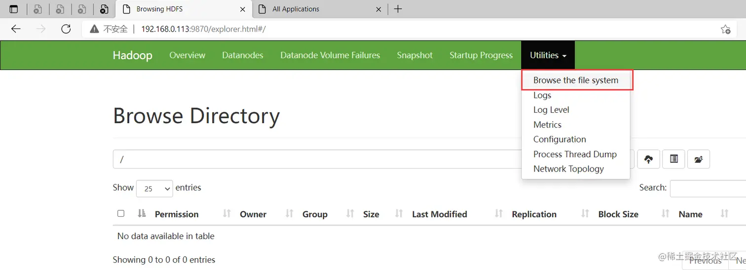Open a new browser tab with plus icon
The height and width of the screenshot is (270, 746).
[x=398, y=9]
